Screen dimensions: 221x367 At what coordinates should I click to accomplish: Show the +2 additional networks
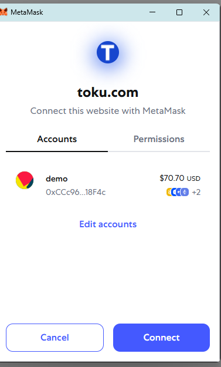(x=196, y=192)
